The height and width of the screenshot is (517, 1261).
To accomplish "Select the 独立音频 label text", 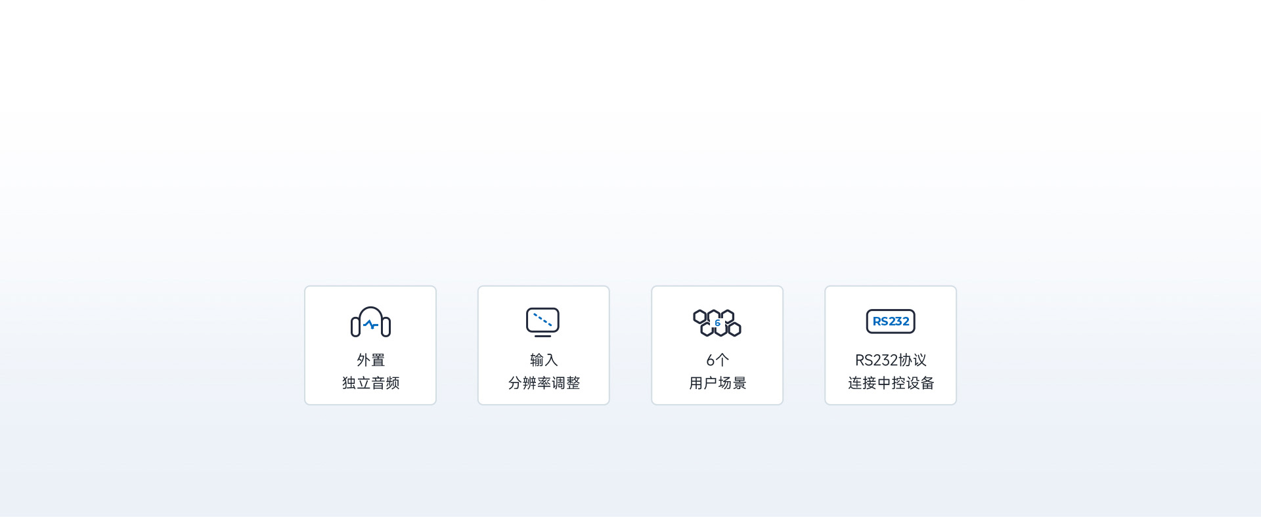I will pos(370,383).
